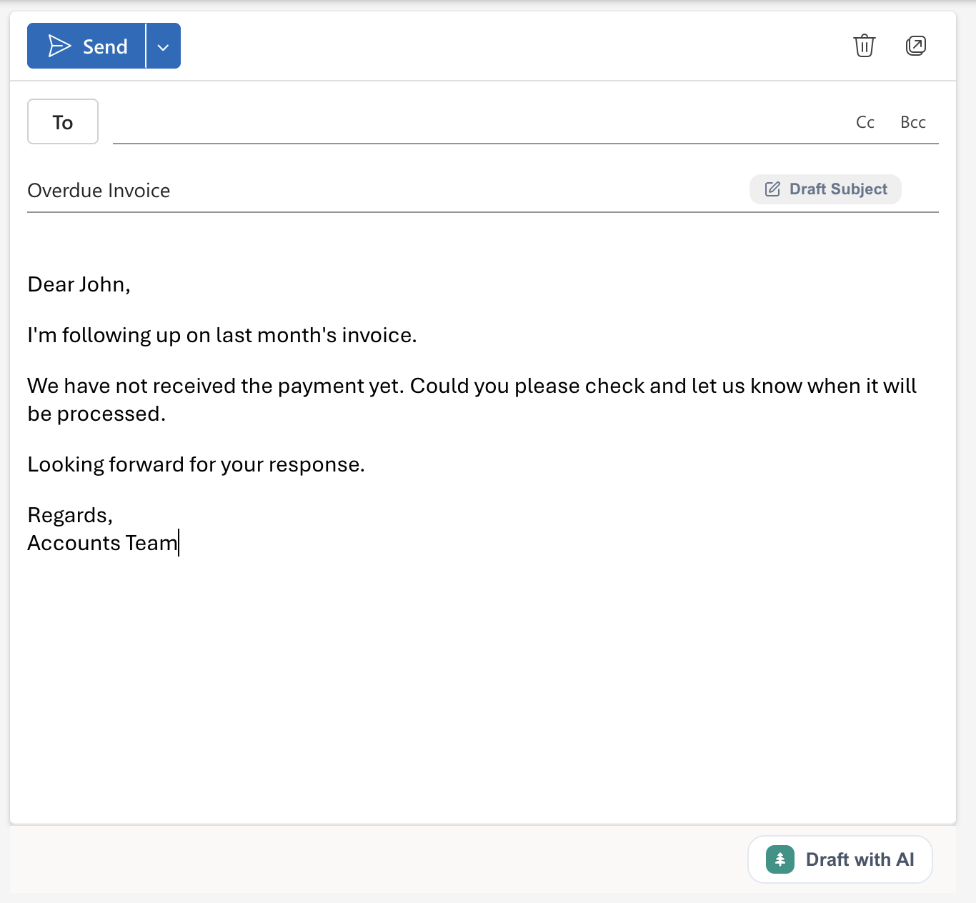Open the send options dropdown arrow
The height and width of the screenshot is (903, 976).
pos(164,46)
